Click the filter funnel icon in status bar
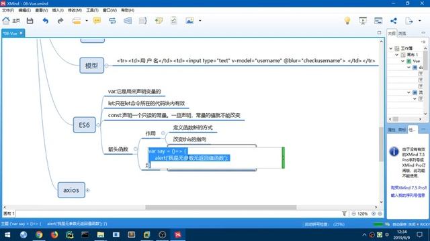Screen dimensions: 430x241 click(x=344, y=214)
